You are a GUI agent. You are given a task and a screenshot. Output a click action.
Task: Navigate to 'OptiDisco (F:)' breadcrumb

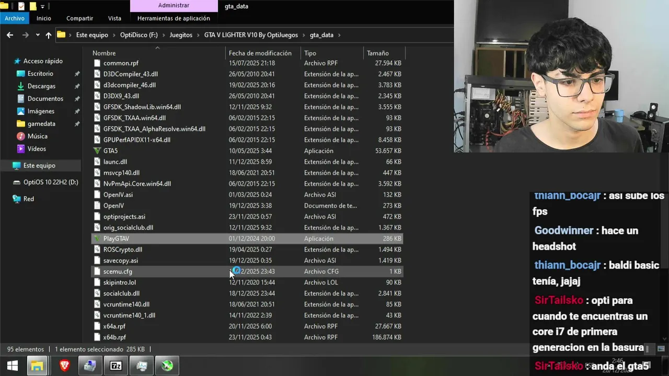coord(139,35)
